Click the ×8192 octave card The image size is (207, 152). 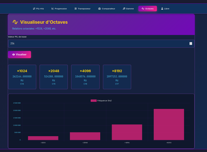click(117, 77)
